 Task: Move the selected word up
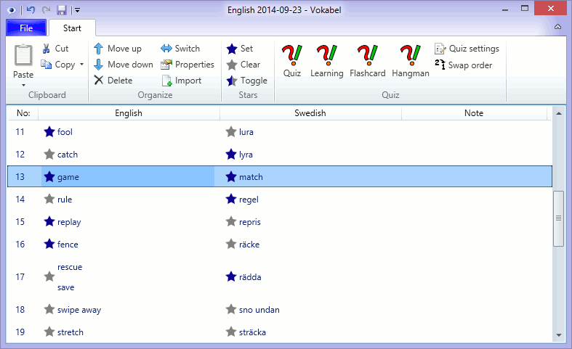tap(118, 49)
